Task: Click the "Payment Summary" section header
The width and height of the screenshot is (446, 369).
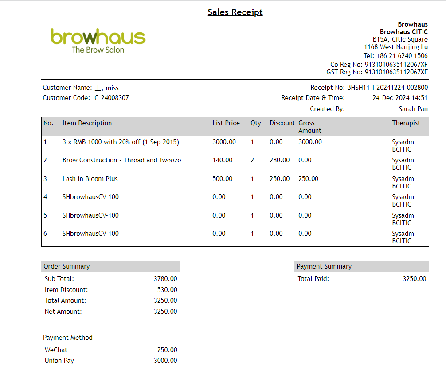Action: pos(361,266)
